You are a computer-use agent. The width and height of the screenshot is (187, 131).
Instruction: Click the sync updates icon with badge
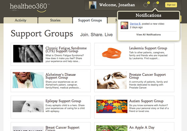[x=146, y=5]
